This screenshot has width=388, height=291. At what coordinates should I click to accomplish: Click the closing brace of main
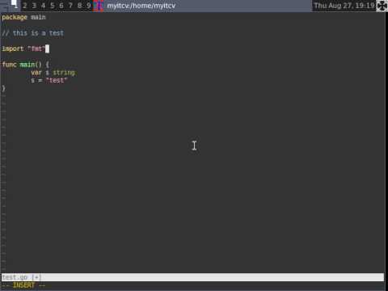point(3,88)
